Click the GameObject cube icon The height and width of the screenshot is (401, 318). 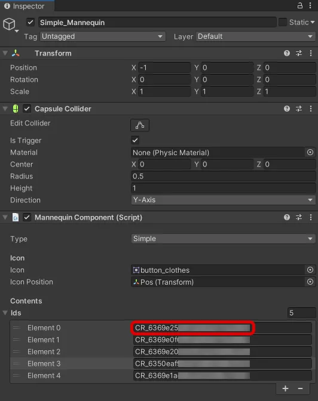9,24
